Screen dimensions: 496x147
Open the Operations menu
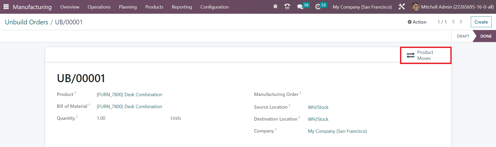99,7
